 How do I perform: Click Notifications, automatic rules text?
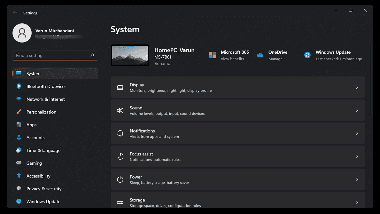click(155, 160)
